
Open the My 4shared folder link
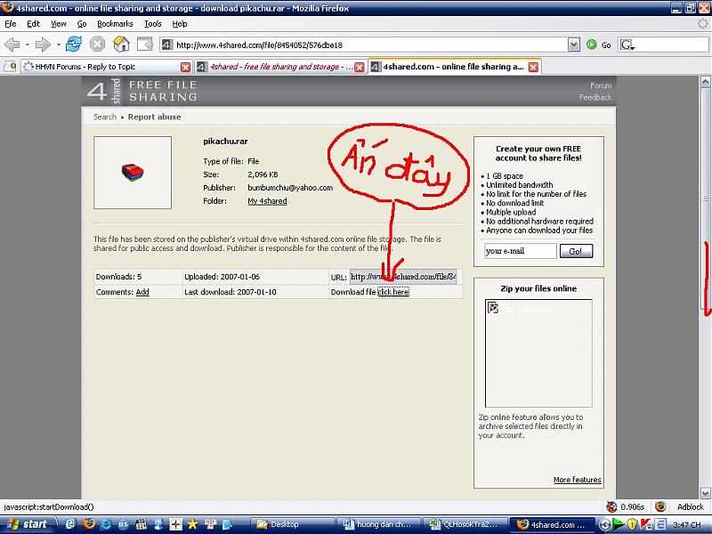click(267, 201)
